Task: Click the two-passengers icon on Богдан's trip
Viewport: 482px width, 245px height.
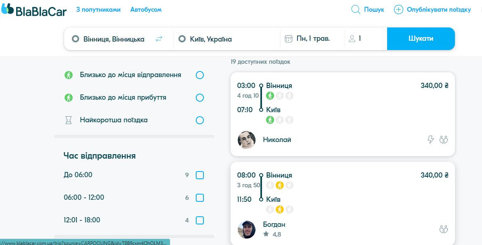Action: pyautogui.click(x=444, y=229)
